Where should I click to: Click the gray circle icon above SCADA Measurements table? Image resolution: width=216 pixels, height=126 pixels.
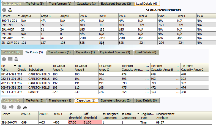tap(4, 10)
